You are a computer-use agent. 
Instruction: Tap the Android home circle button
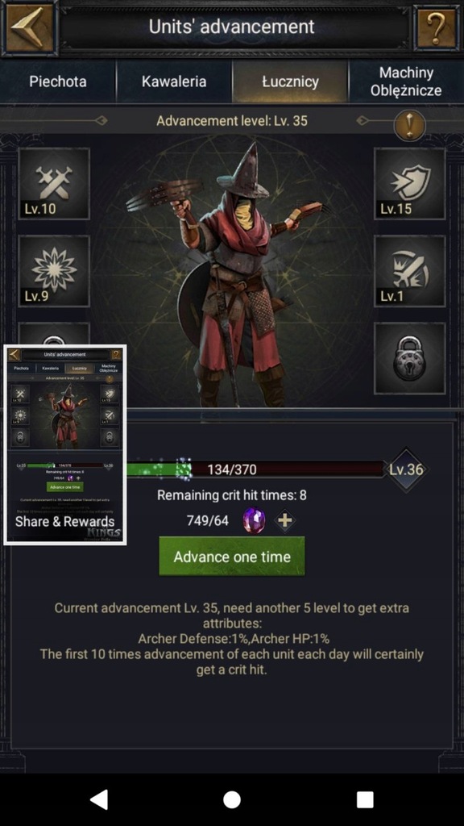click(232, 799)
